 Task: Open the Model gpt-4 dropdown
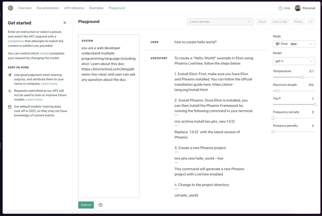pos(294,61)
